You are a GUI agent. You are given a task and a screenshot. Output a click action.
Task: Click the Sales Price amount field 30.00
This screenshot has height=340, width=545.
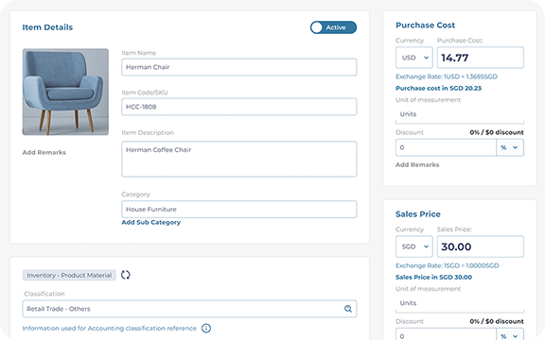(481, 246)
